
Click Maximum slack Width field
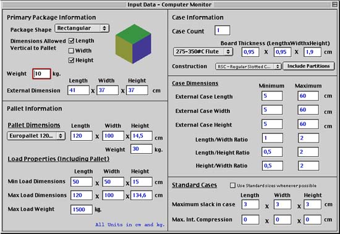[x=283, y=204]
